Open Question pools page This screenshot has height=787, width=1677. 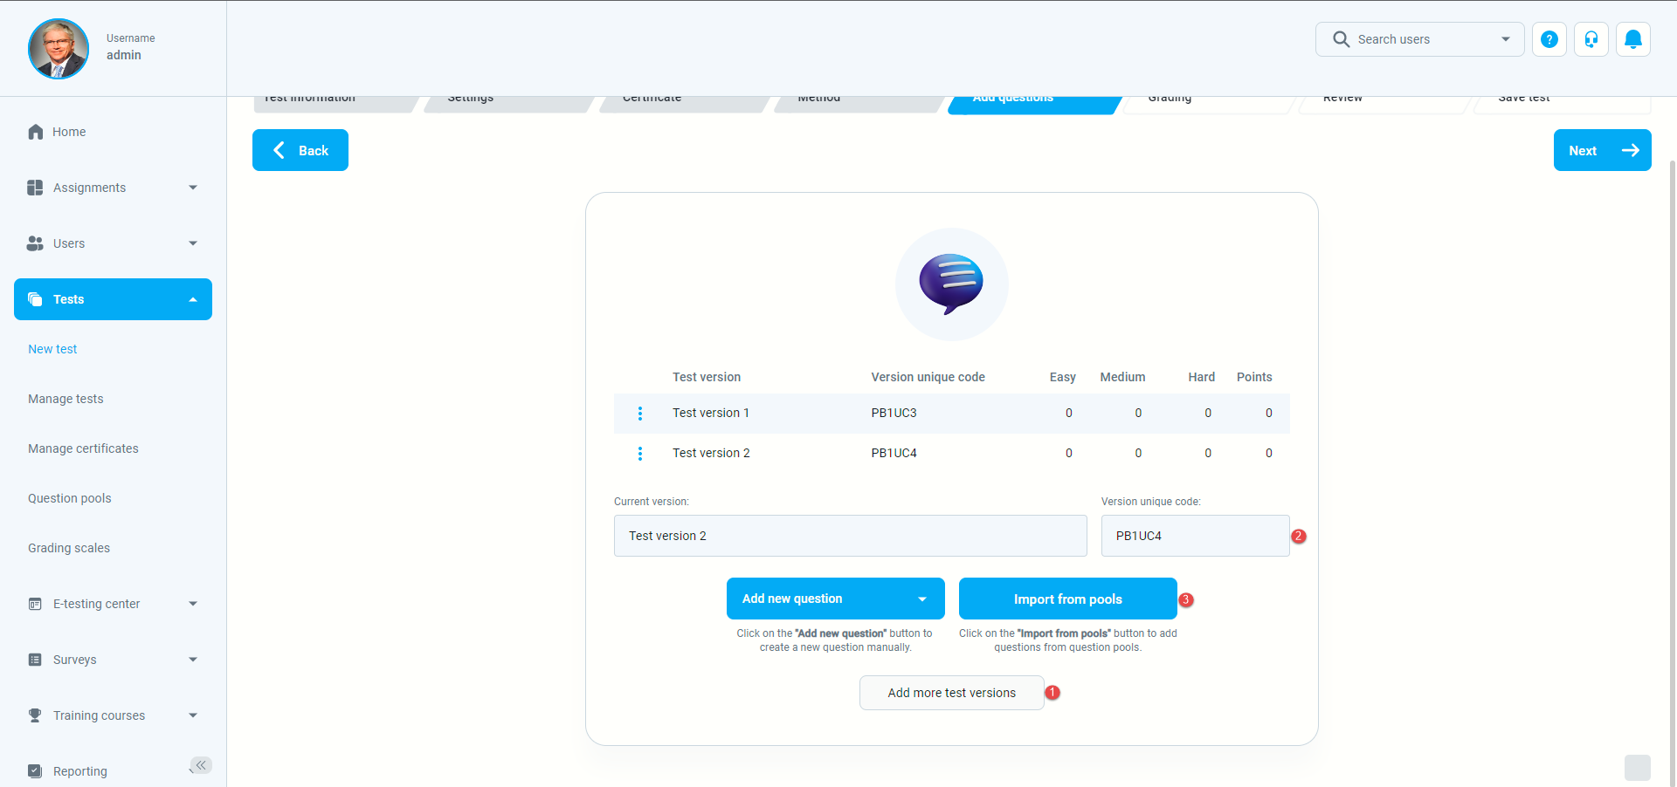70,498
